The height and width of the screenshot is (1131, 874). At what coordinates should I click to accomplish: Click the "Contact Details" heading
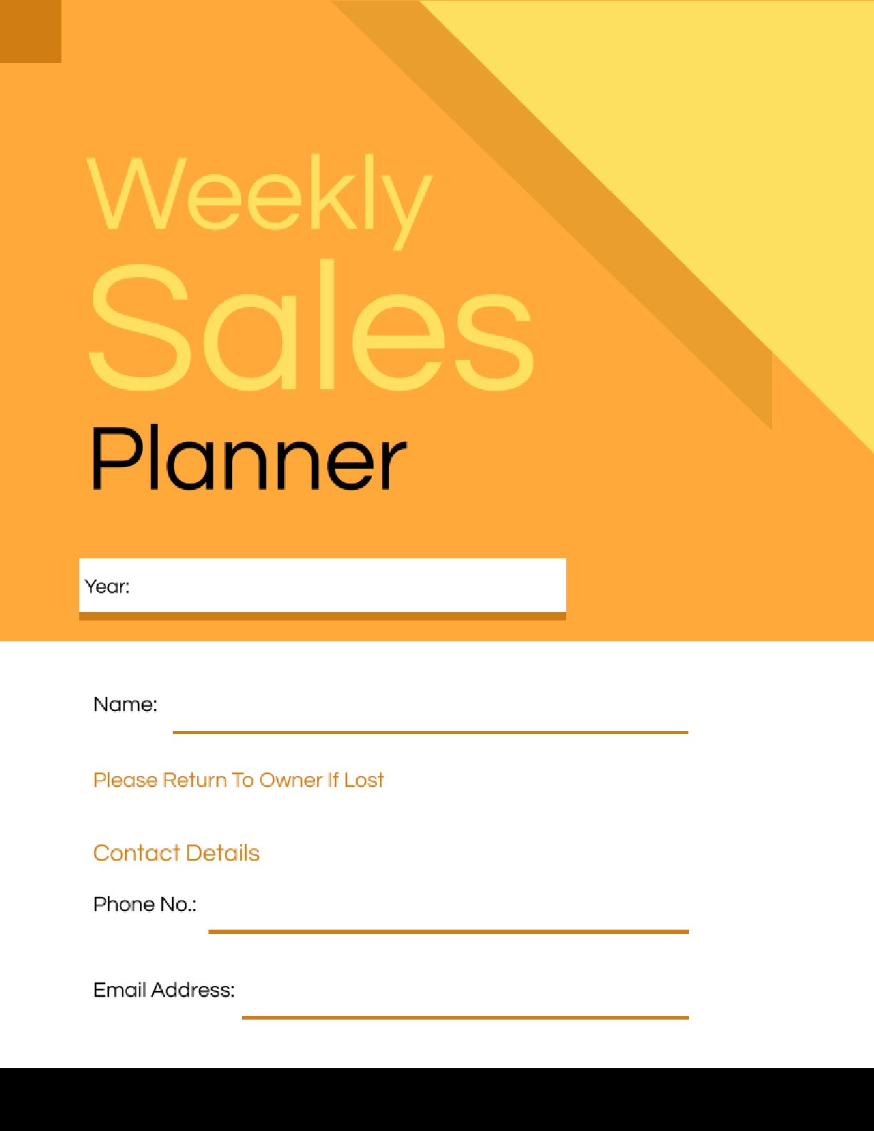click(176, 853)
